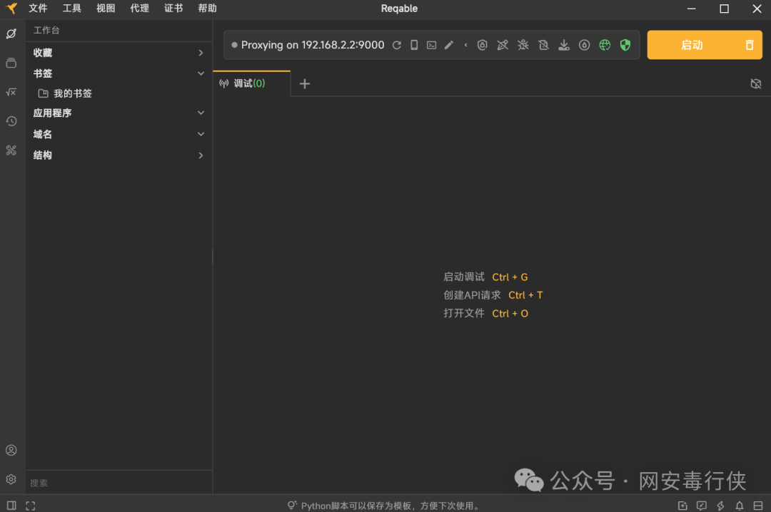Click the orange 启动 start button

coord(692,45)
